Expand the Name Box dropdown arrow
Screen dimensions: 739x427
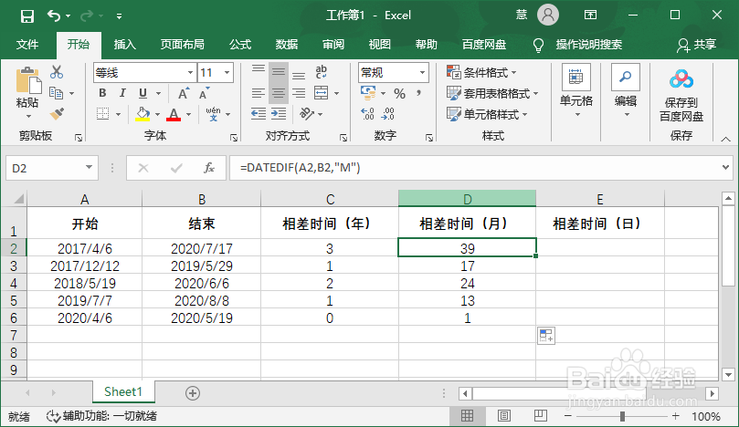click(x=89, y=168)
